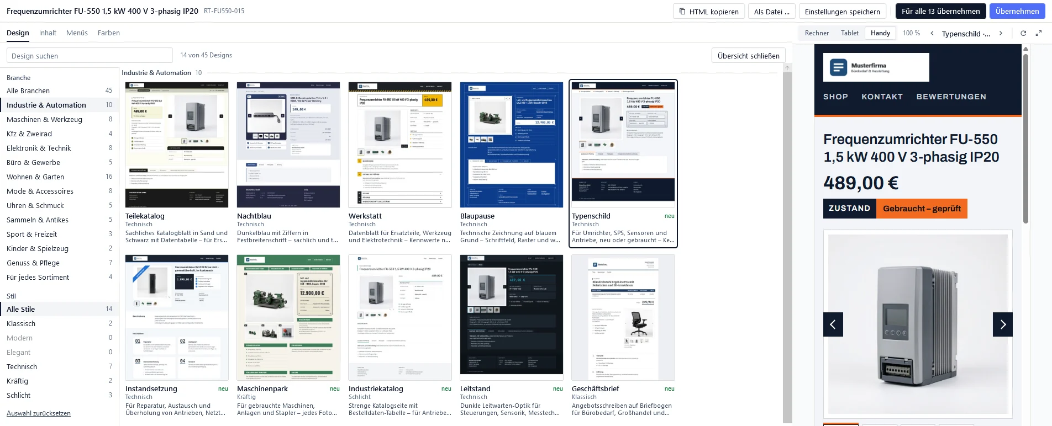Click previous image arrow in product preview
This screenshot has height=426, width=1052.
click(x=833, y=324)
